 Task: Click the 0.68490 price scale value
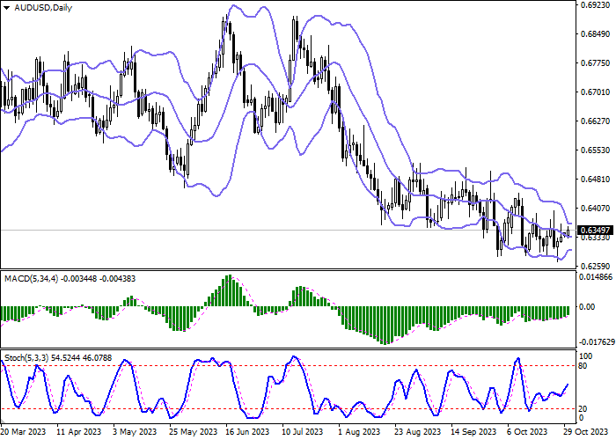click(x=596, y=34)
